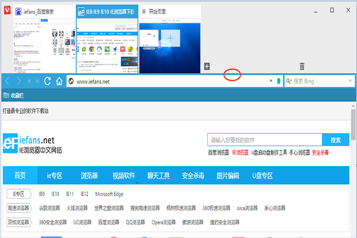Open the 火狐浏览器 link

click(77, 208)
